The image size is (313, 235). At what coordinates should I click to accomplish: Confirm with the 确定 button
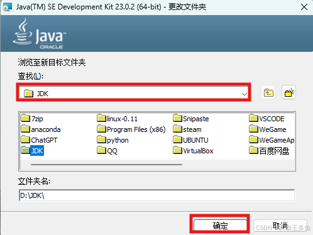click(x=220, y=226)
